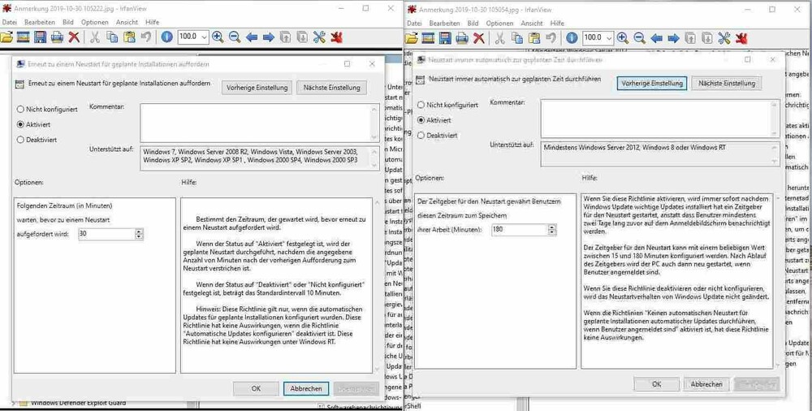Click the stepper arrows beside the 30 minutes field

pyautogui.click(x=139, y=234)
